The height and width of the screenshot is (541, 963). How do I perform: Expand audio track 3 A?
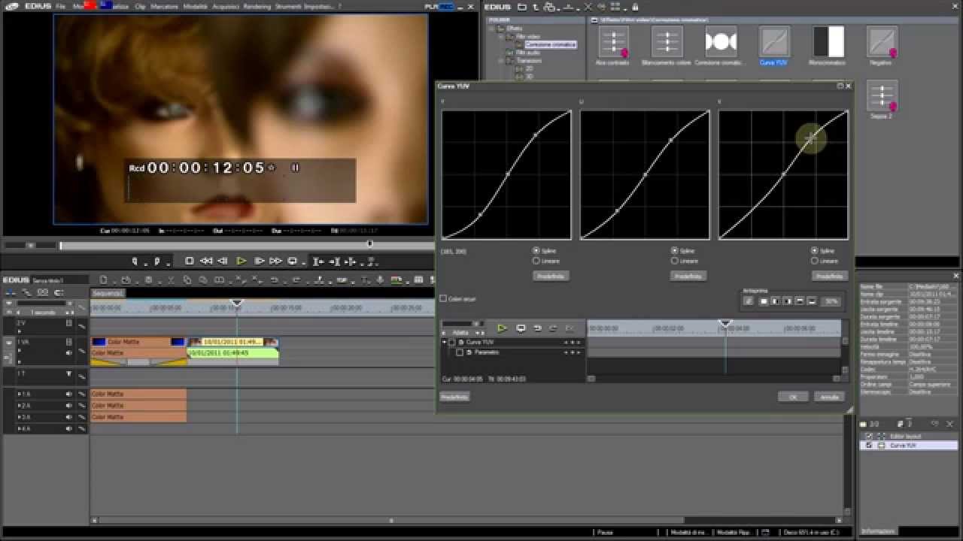tap(20, 416)
